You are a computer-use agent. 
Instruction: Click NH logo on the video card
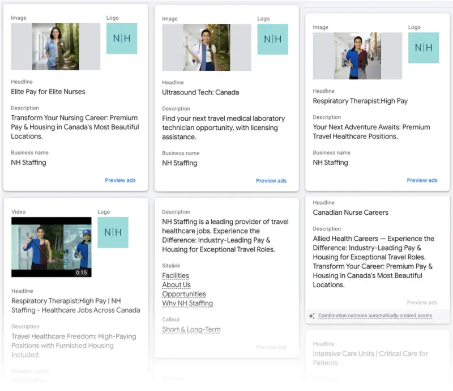pyautogui.click(x=113, y=232)
